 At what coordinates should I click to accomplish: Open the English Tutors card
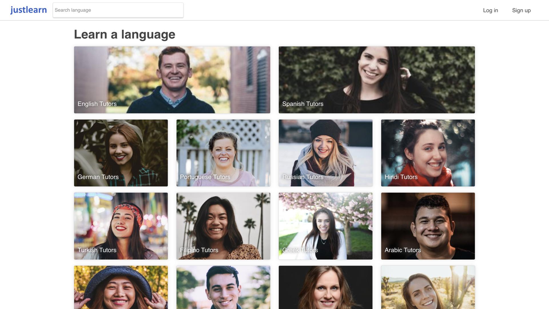[x=172, y=80]
